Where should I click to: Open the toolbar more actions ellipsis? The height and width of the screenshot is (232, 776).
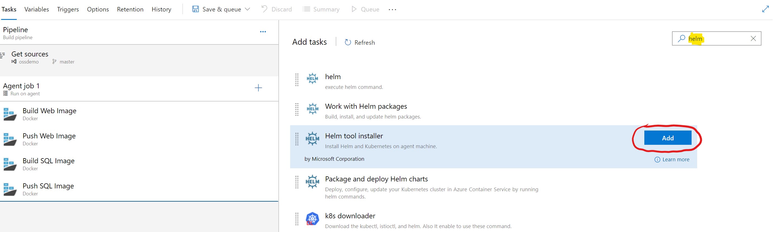pos(392,10)
